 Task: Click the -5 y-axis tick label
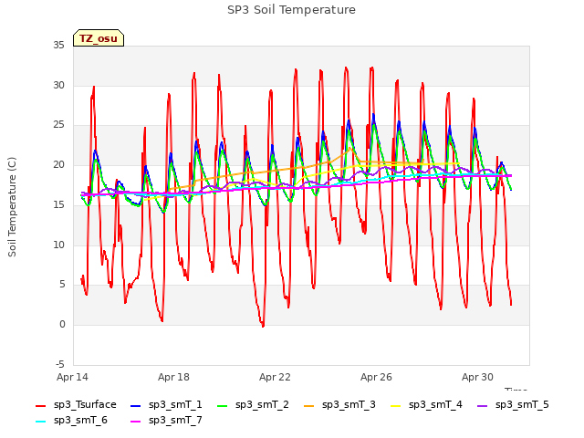[x=60, y=364]
